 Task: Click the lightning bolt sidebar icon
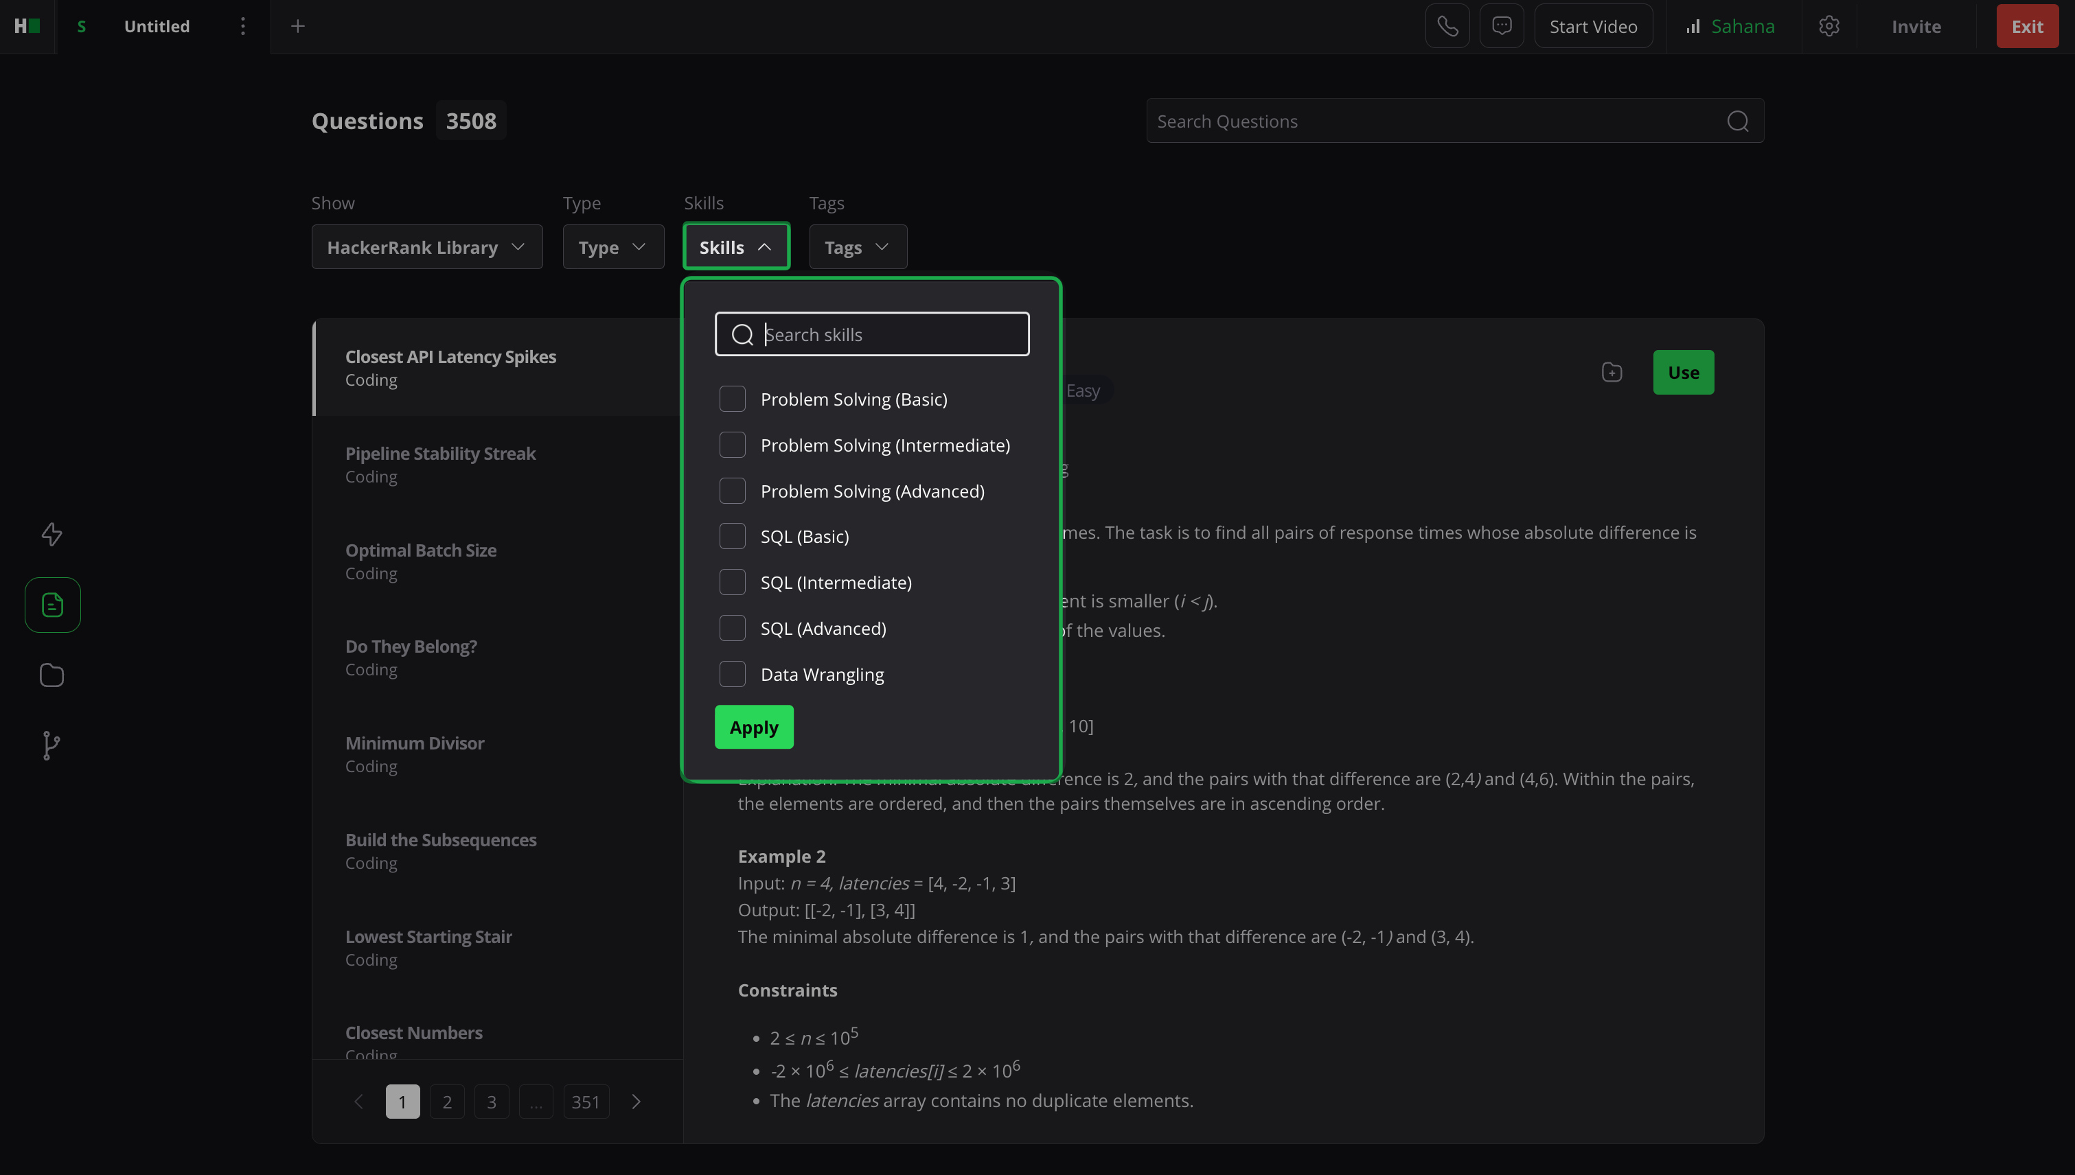(51, 534)
